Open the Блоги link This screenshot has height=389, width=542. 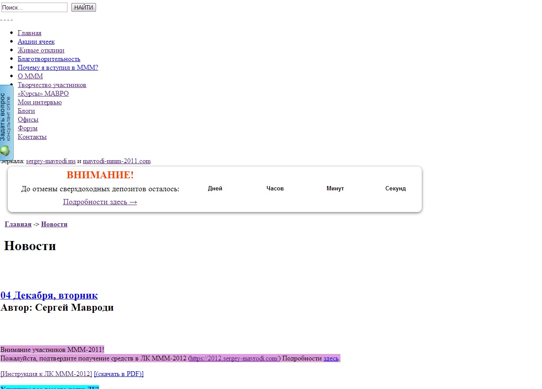pos(26,111)
